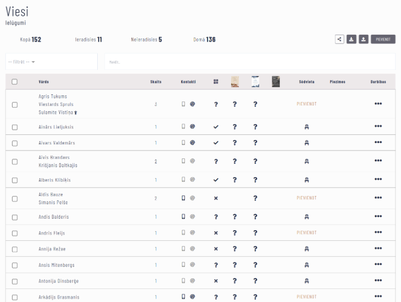
Task: Open three-dot actions menu for Ainārs Lieljuksis
Action: (378, 127)
